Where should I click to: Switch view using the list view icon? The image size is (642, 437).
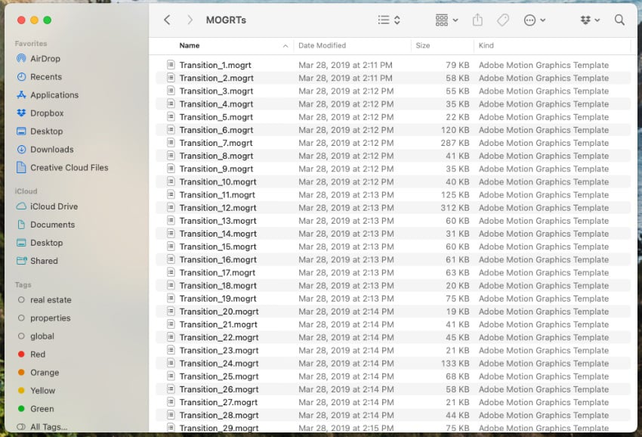[384, 20]
